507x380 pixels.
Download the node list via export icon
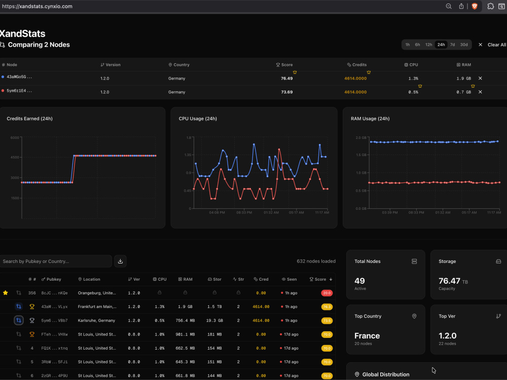pyautogui.click(x=120, y=261)
